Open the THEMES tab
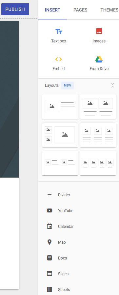 point(109,10)
